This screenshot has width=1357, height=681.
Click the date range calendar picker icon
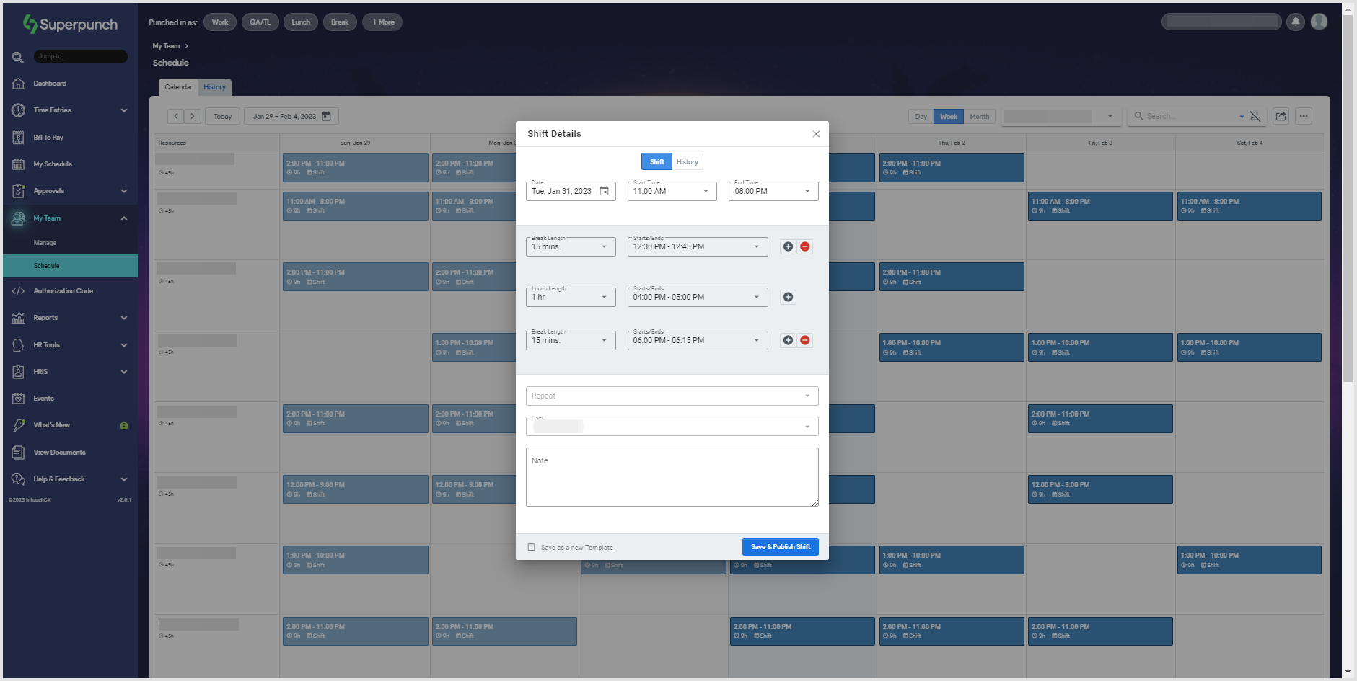coord(326,115)
